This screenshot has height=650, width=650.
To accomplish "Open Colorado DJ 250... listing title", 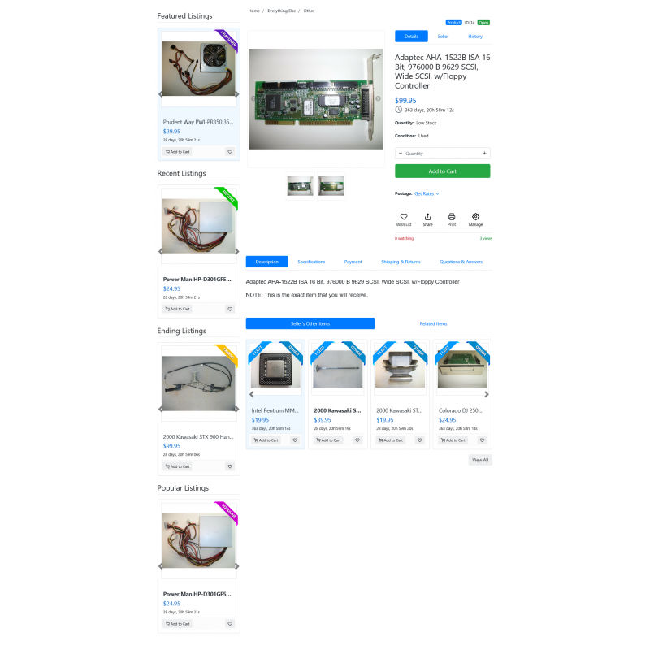I will coord(460,410).
